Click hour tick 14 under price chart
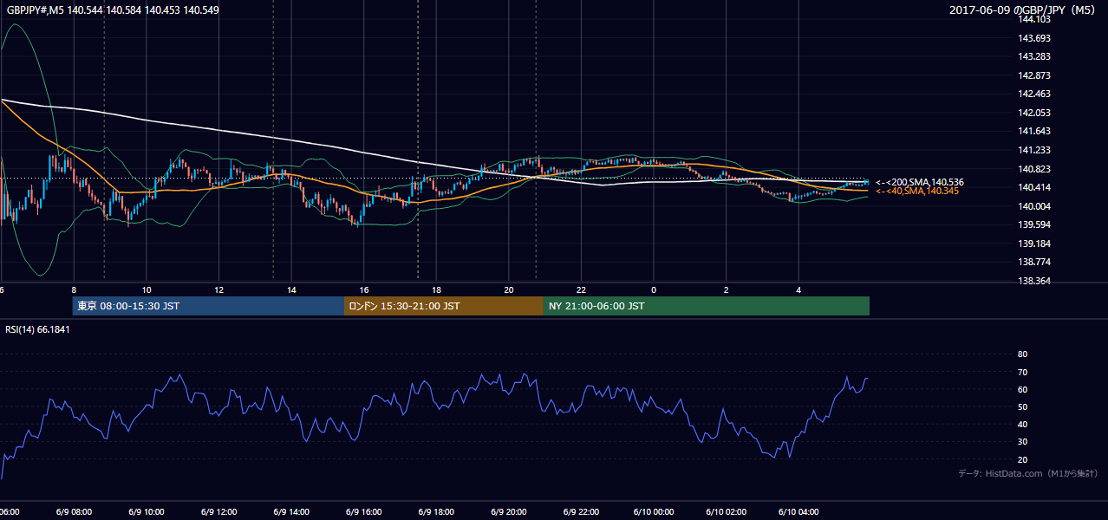The height and width of the screenshot is (520, 1108). tap(291, 290)
